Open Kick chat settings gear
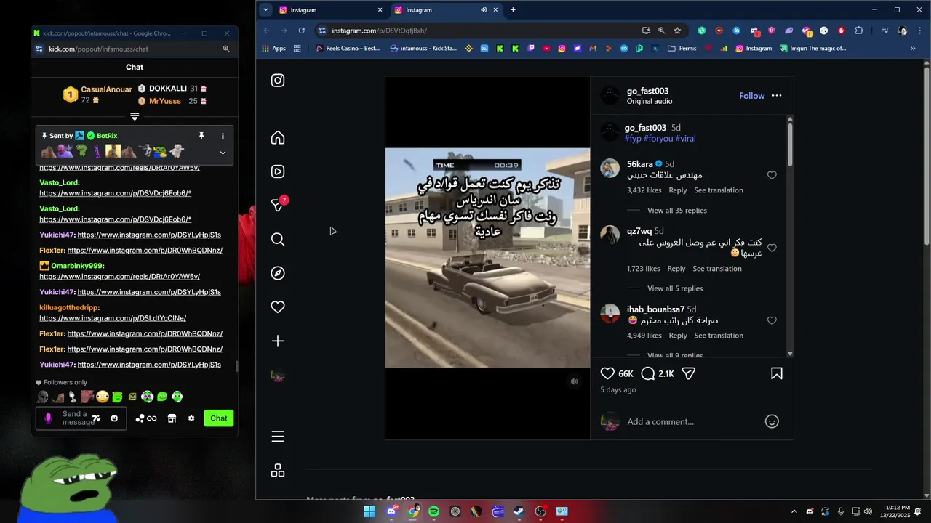 tap(191, 418)
